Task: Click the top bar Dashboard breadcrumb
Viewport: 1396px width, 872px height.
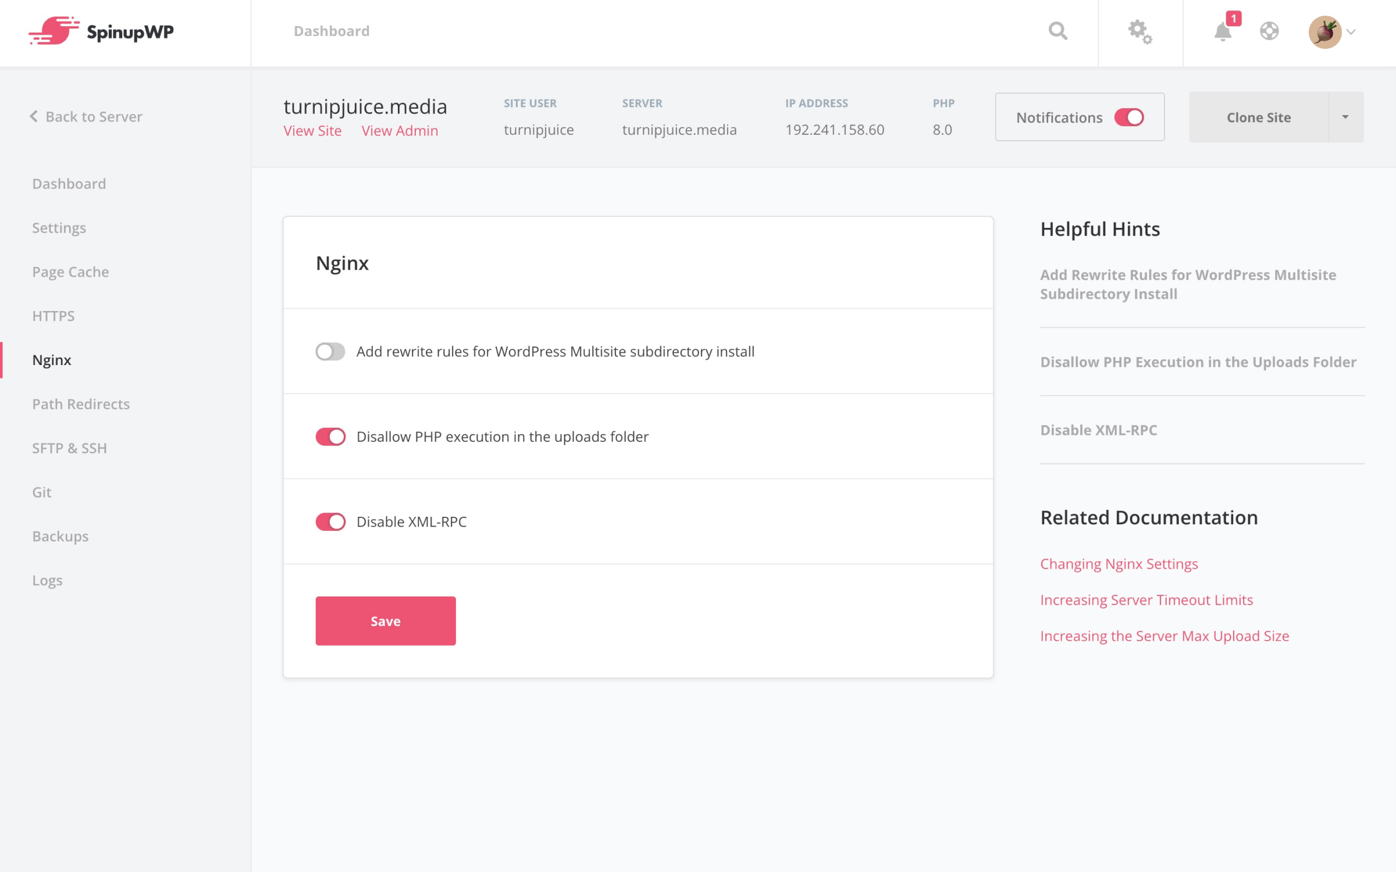Action: pyautogui.click(x=332, y=31)
